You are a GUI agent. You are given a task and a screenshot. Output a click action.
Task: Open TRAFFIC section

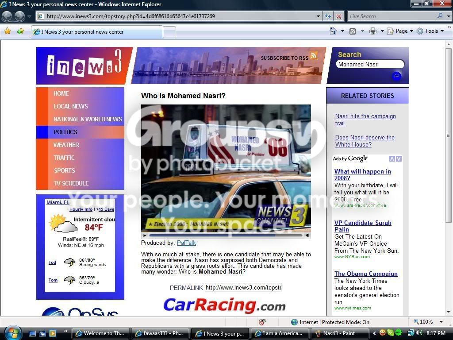click(x=64, y=158)
